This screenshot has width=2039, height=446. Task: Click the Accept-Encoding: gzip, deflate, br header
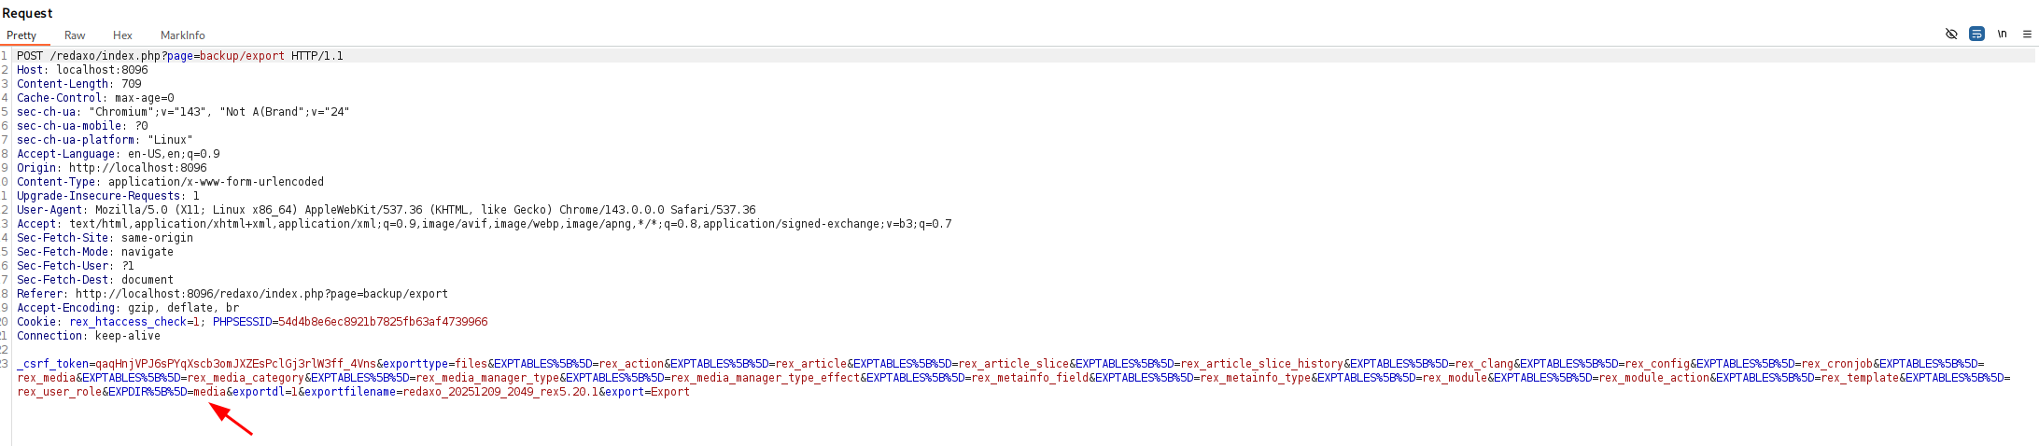(x=128, y=308)
